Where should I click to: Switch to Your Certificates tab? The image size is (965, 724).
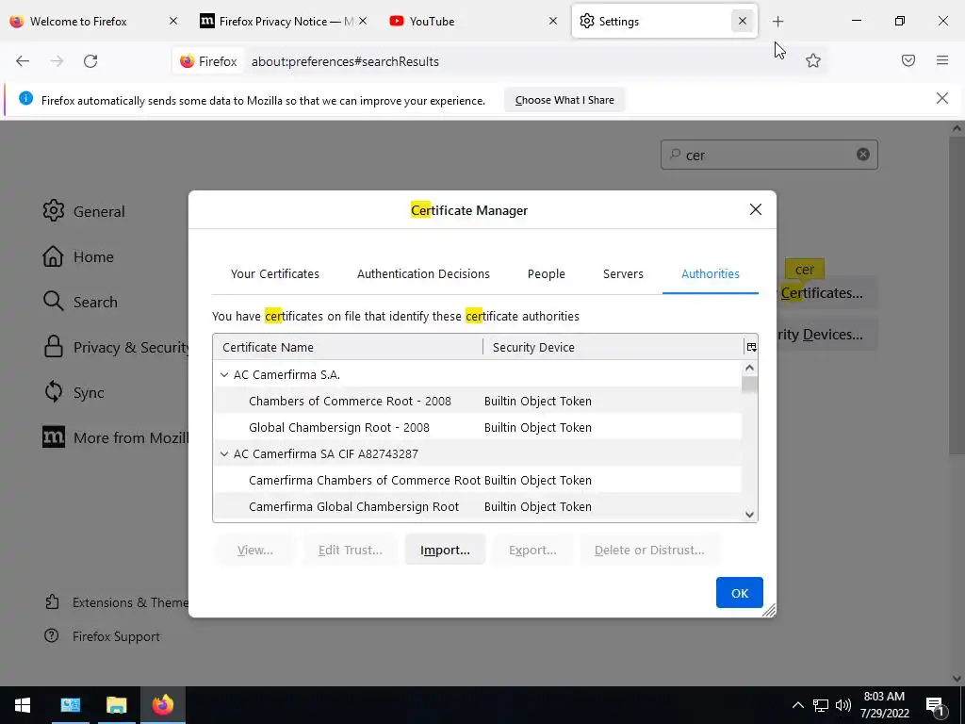pos(275,274)
